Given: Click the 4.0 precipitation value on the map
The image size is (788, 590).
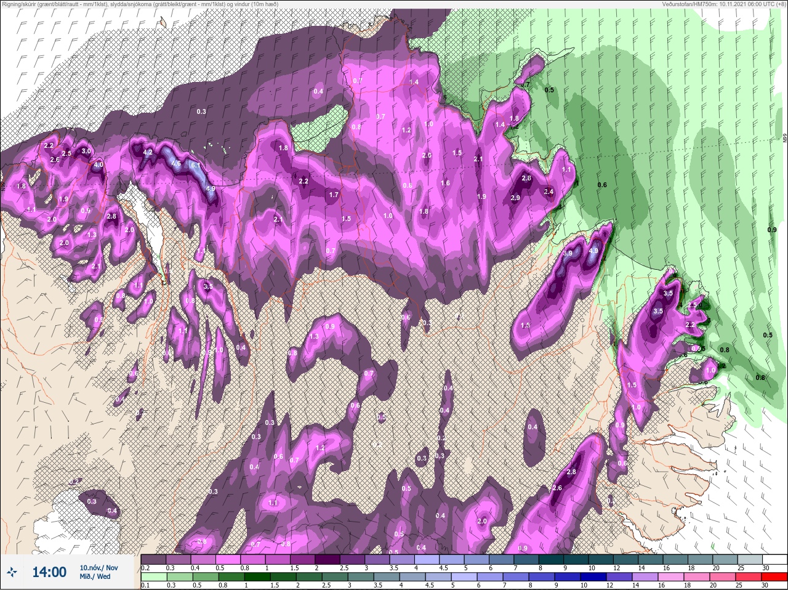Looking at the screenshot, I should tap(98, 165).
